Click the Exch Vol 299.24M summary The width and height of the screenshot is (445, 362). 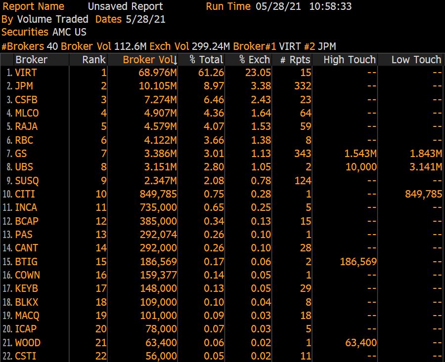point(190,46)
